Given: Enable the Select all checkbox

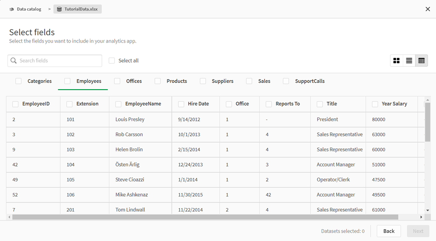Looking at the screenshot, I should (112, 61).
